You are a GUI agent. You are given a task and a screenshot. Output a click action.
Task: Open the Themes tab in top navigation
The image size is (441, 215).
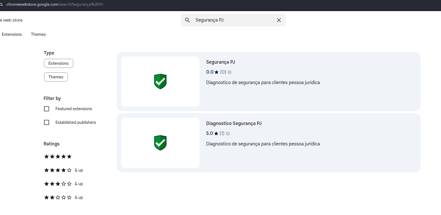38,34
